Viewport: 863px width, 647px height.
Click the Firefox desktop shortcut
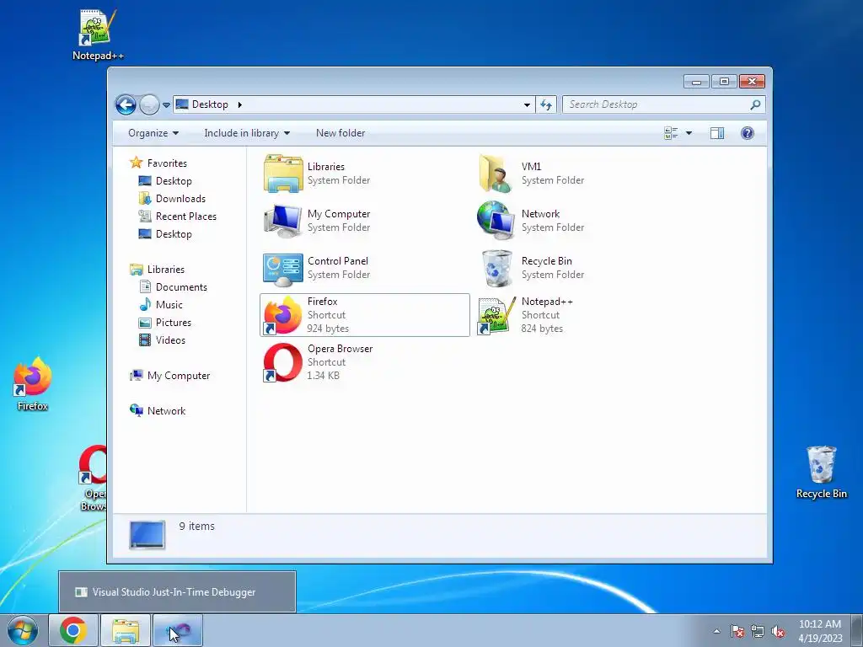33,384
